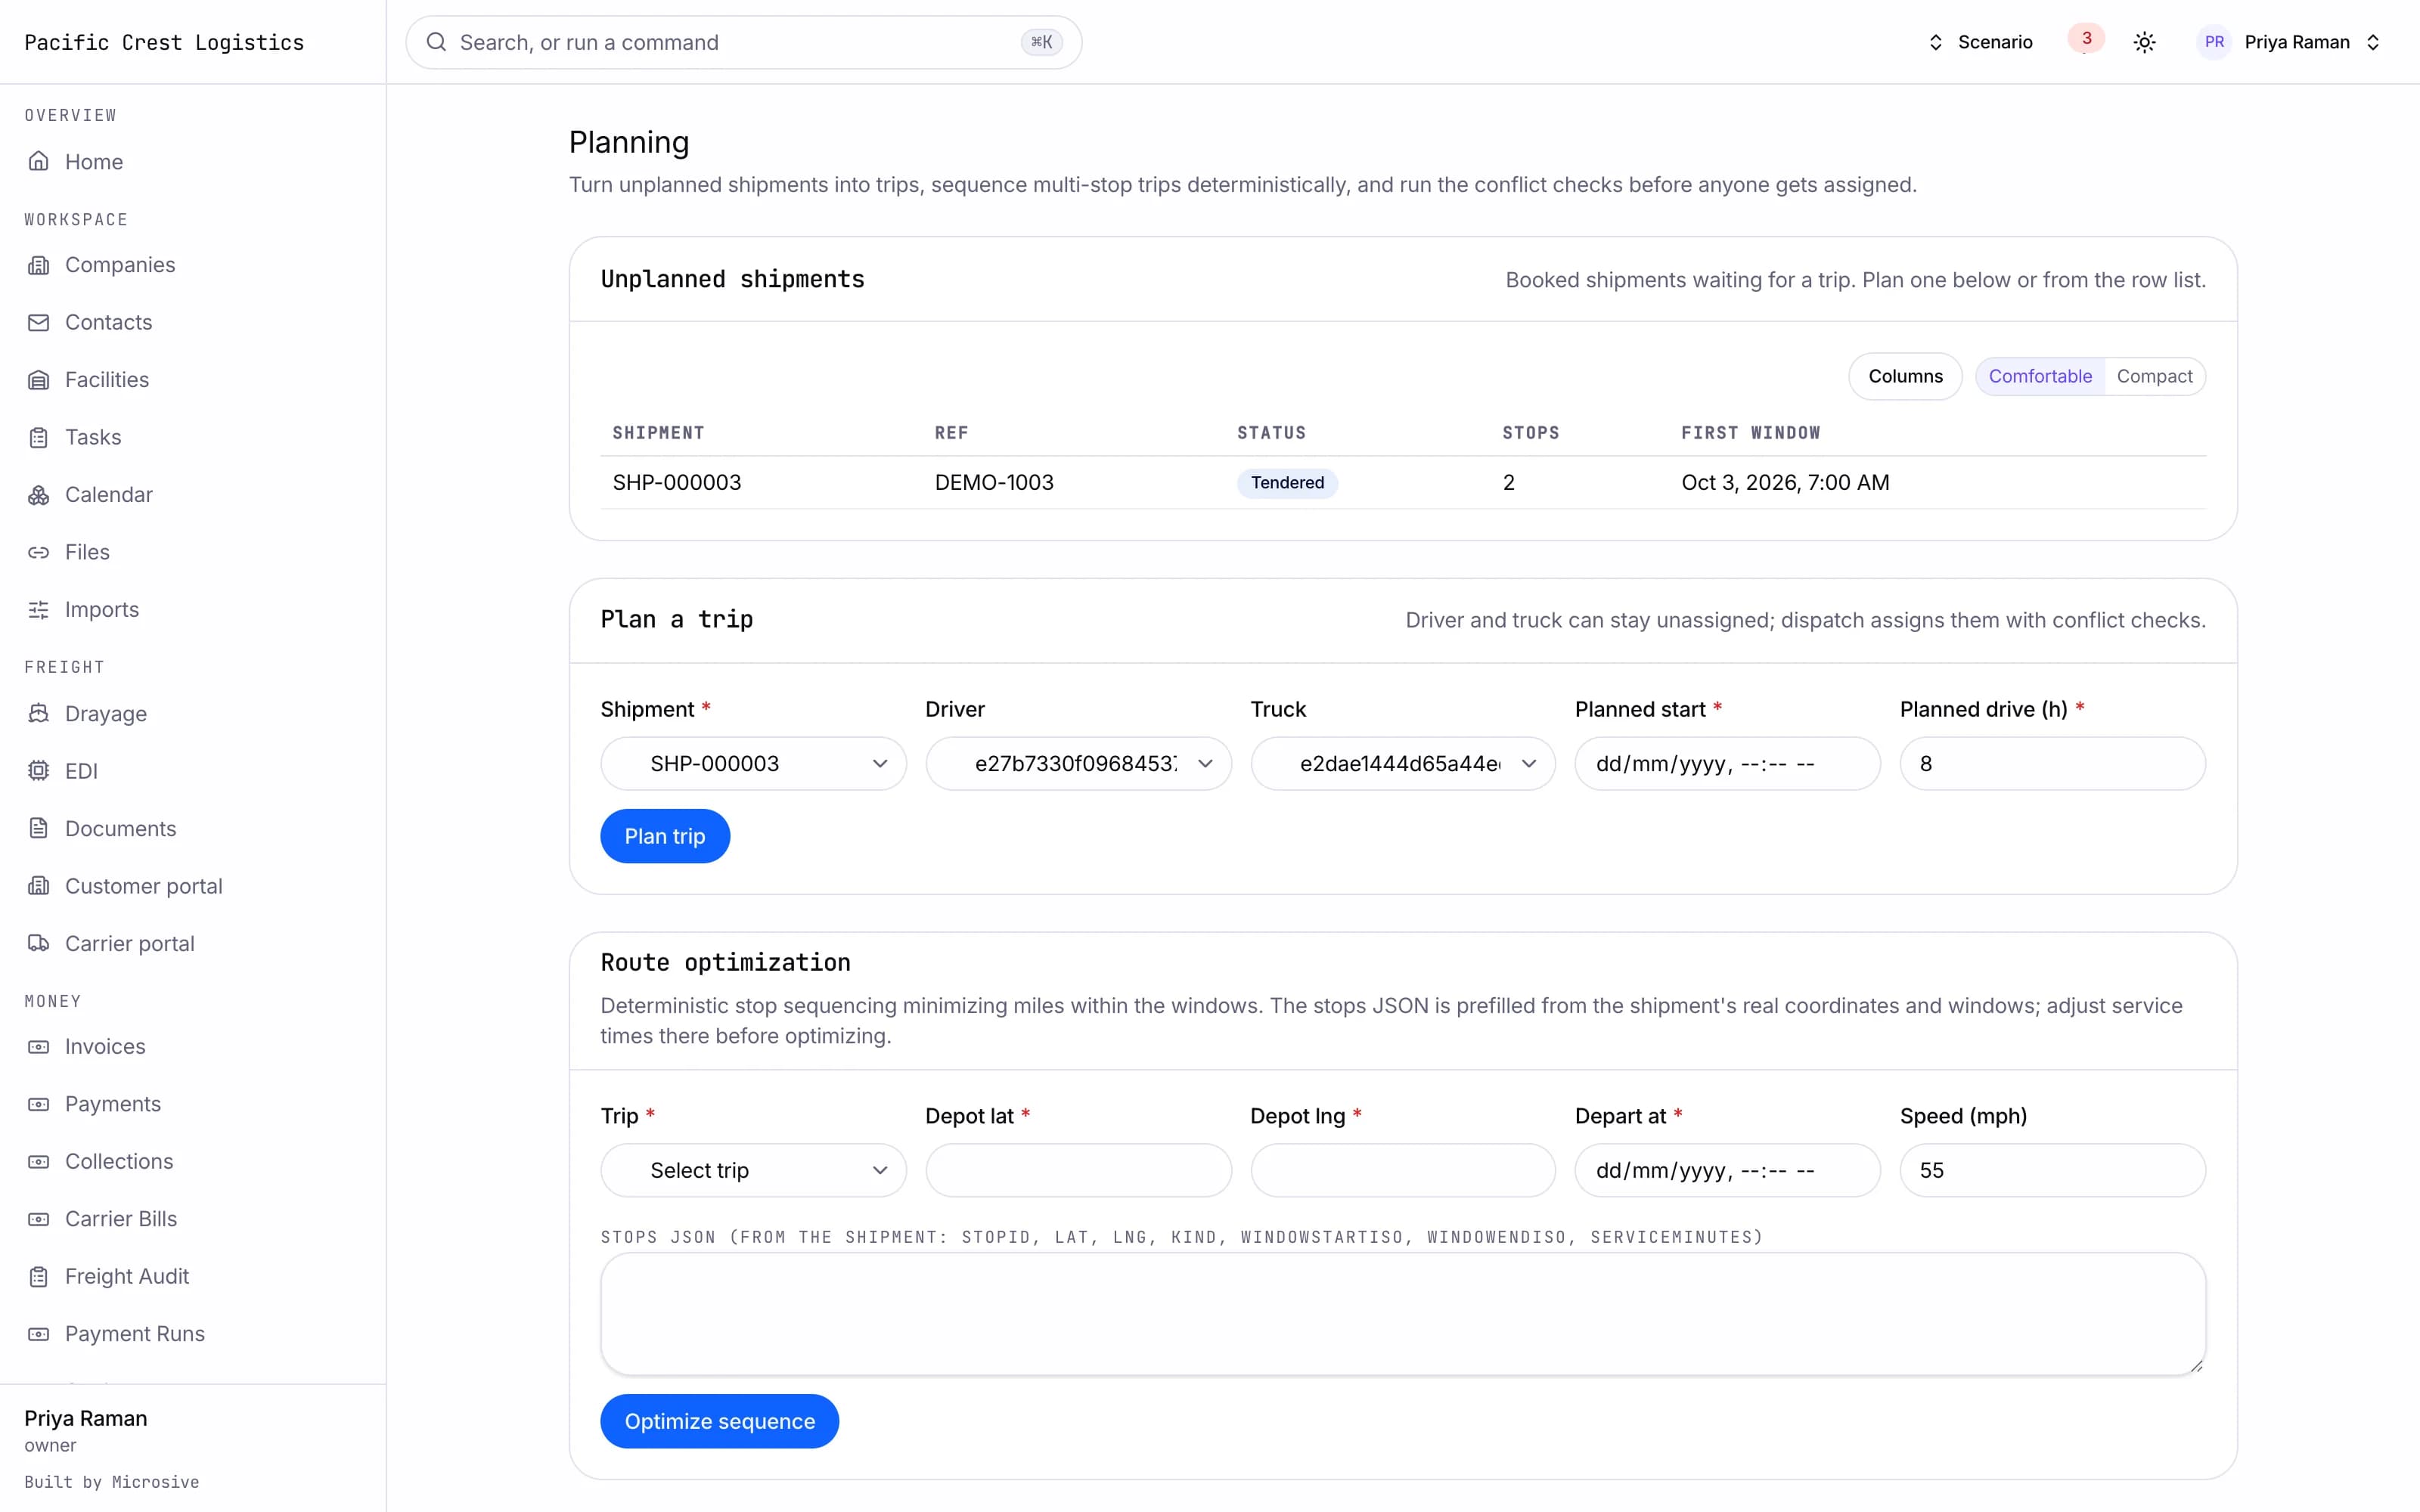Click the Home icon in sidebar
Image resolution: width=2420 pixels, height=1512 pixels.
38,161
